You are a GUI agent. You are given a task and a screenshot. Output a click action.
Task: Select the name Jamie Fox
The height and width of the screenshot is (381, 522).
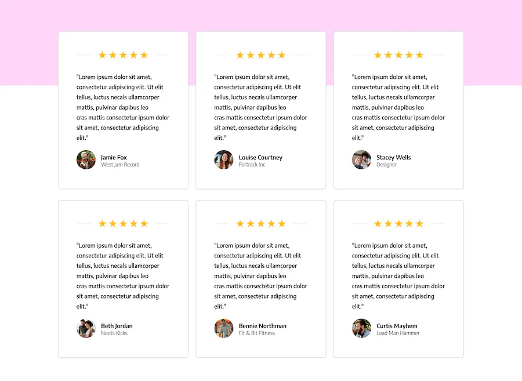[x=114, y=157]
